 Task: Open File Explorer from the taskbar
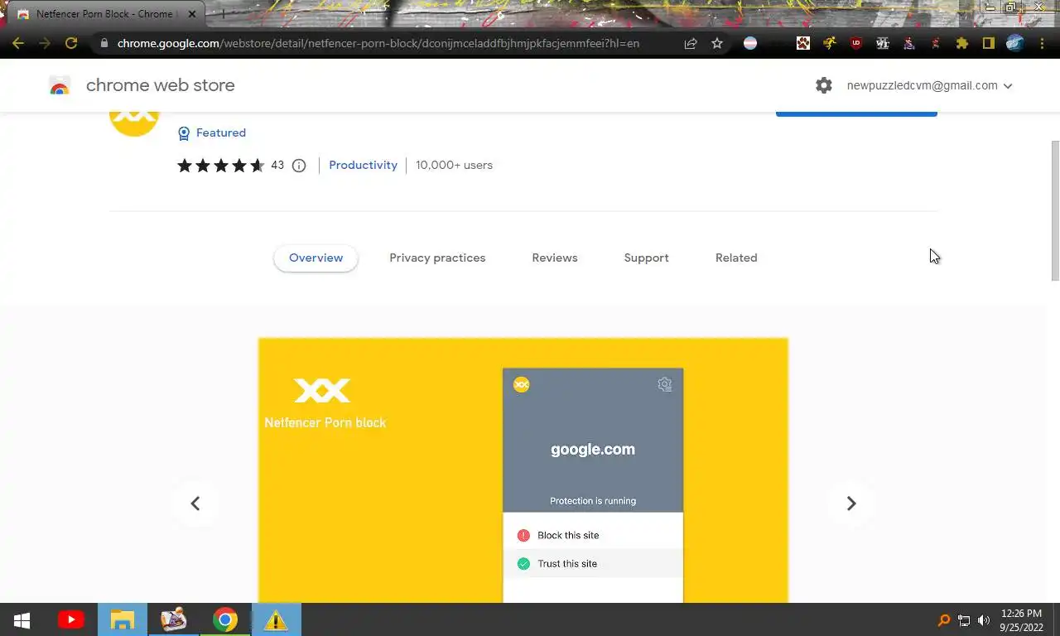(x=123, y=619)
